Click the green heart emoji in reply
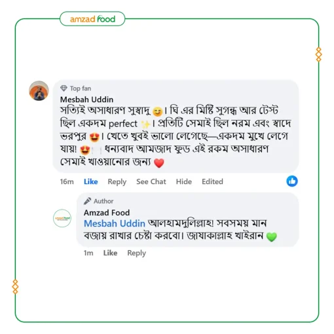 [272, 237]
